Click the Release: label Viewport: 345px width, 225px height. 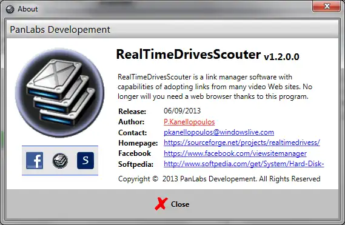[132, 112]
